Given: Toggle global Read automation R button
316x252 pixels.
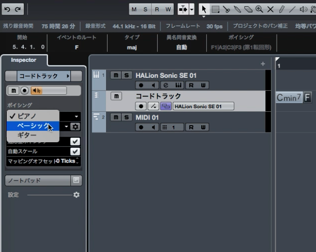Looking at the screenshot, I should tap(157, 9).
